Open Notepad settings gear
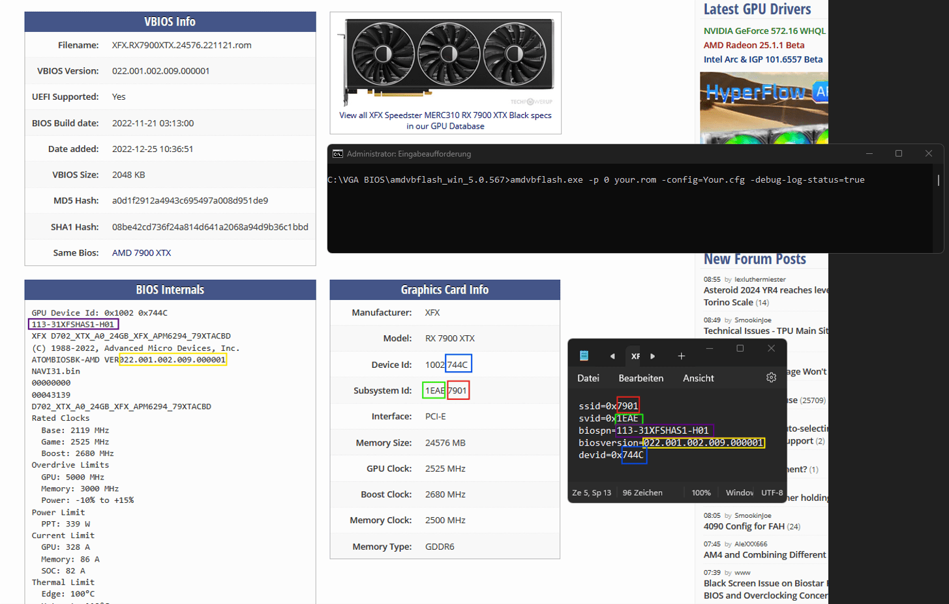949x604 pixels. point(771,378)
